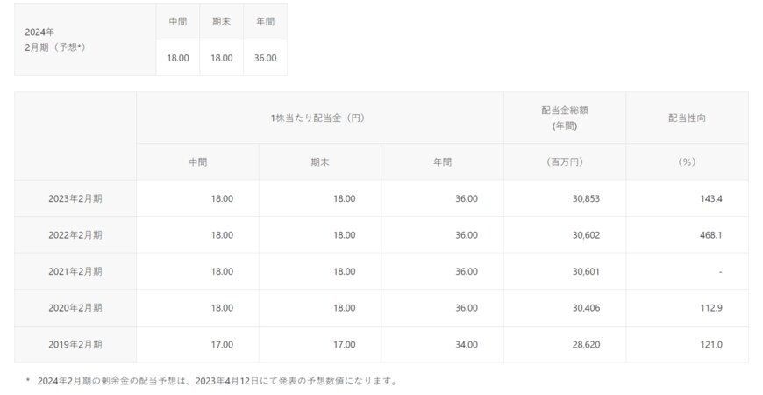This screenshot has height=395, width=763.
Task: Click the 30,853 total dividend value
Action: pos(585,198)
